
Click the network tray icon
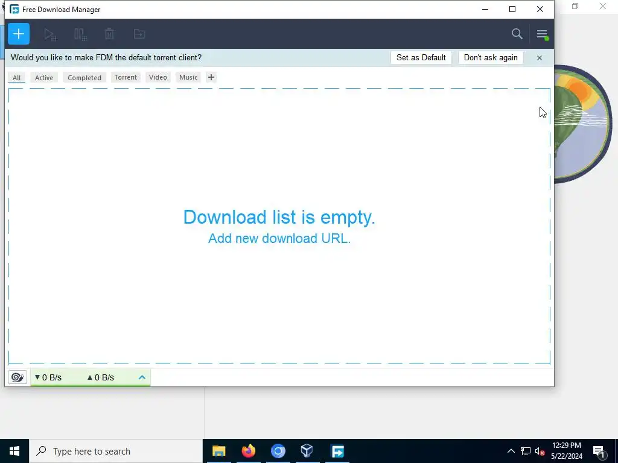point(526,451)
